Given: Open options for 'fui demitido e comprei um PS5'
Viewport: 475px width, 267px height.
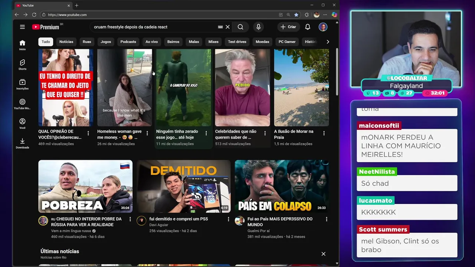Looking at the screenshot, I should point(228,219).
